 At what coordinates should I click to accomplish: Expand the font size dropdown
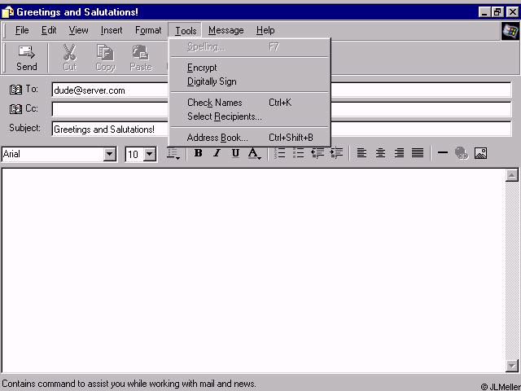tap(150, 154)
